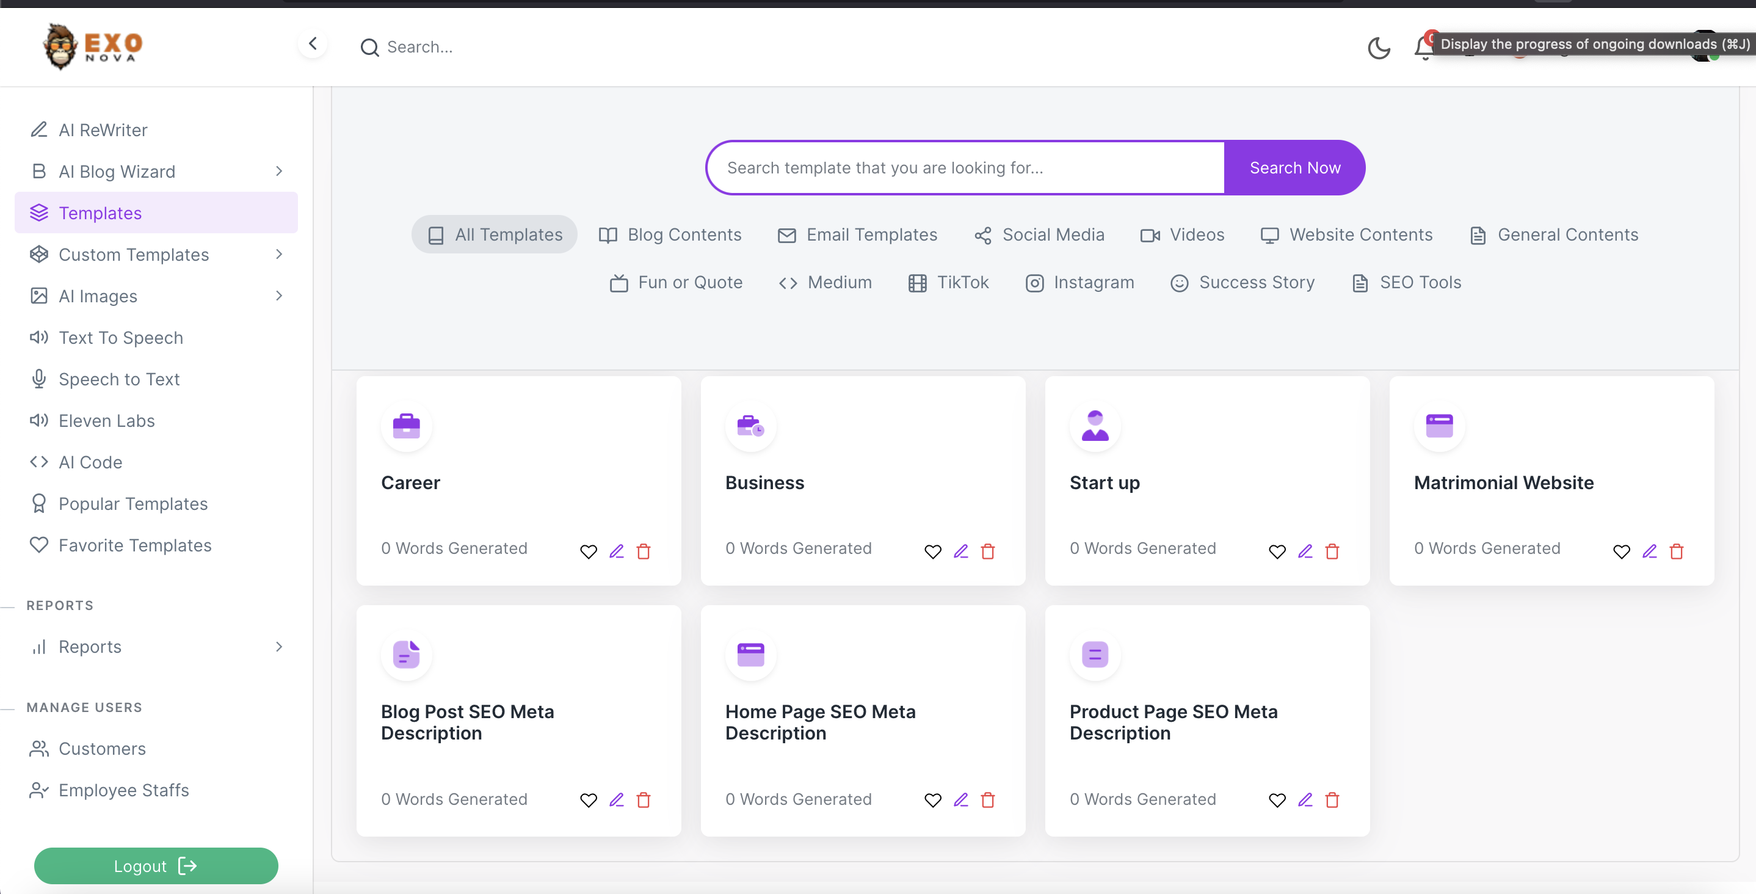Switch to Social Media tab
This screenshot has height=894, width=1756.
[1040, 234]
